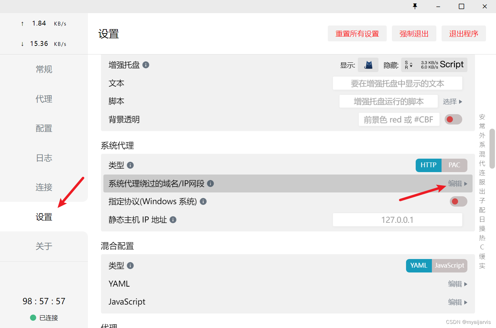Click the 系统代理 section heading

click(117, 146)
